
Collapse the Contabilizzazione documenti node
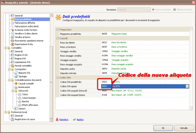click(x=9, y=80)
